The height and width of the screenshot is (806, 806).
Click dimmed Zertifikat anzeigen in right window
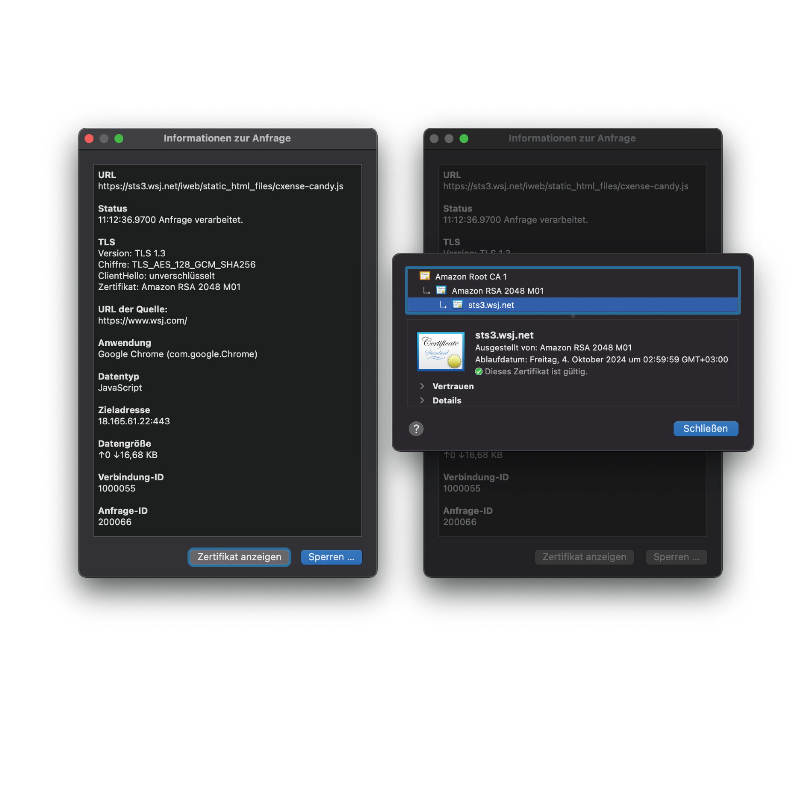pyautogui.click(x=584, y=557)
